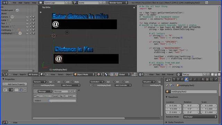The width and height of the screenshot is (222, 125).
Task: Open the Format menu in text editor
Action: (170, 74)
